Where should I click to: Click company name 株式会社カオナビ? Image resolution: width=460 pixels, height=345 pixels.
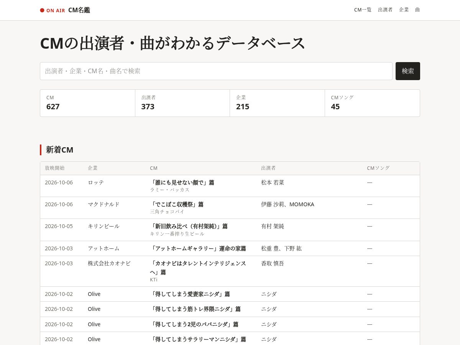109,263
